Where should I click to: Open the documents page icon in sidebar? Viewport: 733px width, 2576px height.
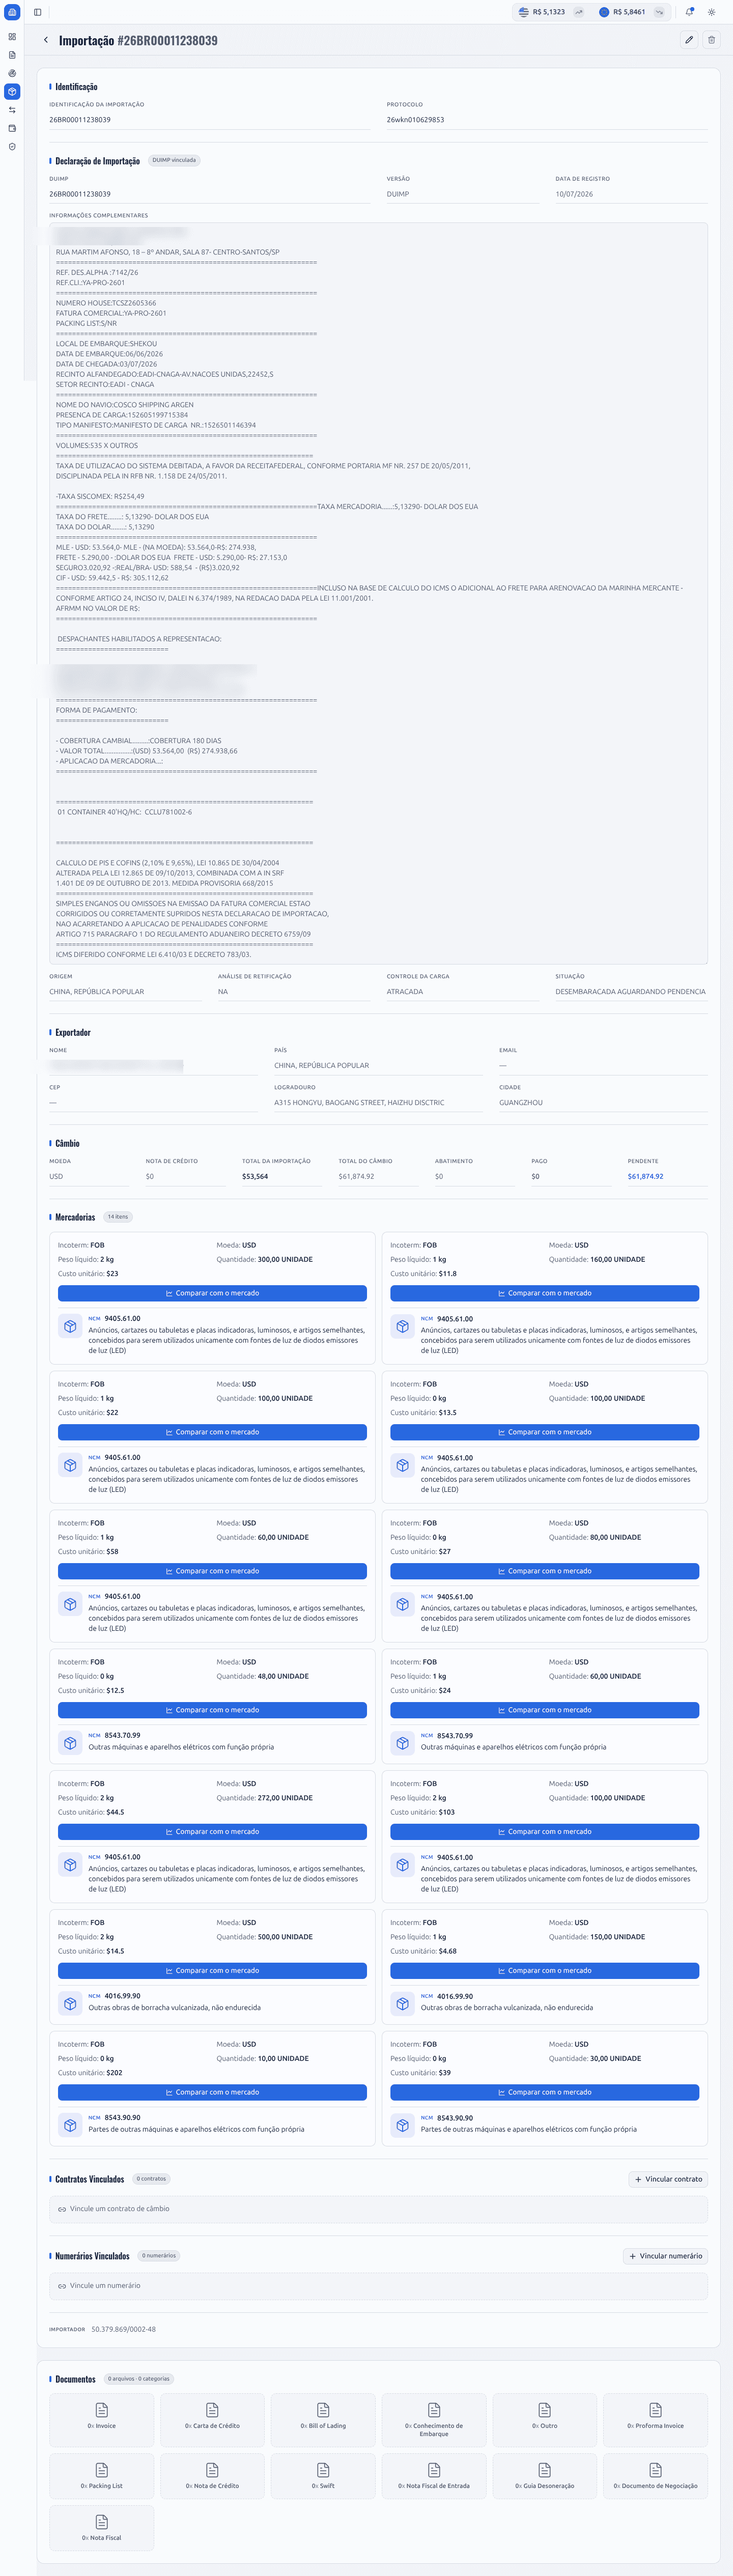(x=12, y=55)
